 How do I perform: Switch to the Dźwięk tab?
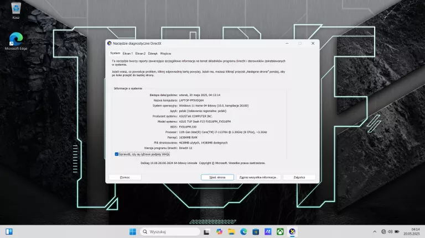click(x=153, y=54)
